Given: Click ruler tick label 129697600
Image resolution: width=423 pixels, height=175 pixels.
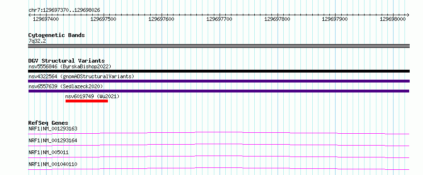Looking at the screenshot, I should (161, 19).
